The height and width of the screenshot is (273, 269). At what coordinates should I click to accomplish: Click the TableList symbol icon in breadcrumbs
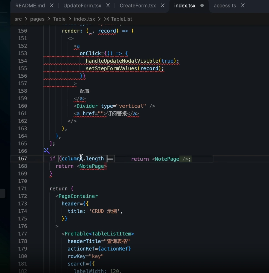pos(106,19)
